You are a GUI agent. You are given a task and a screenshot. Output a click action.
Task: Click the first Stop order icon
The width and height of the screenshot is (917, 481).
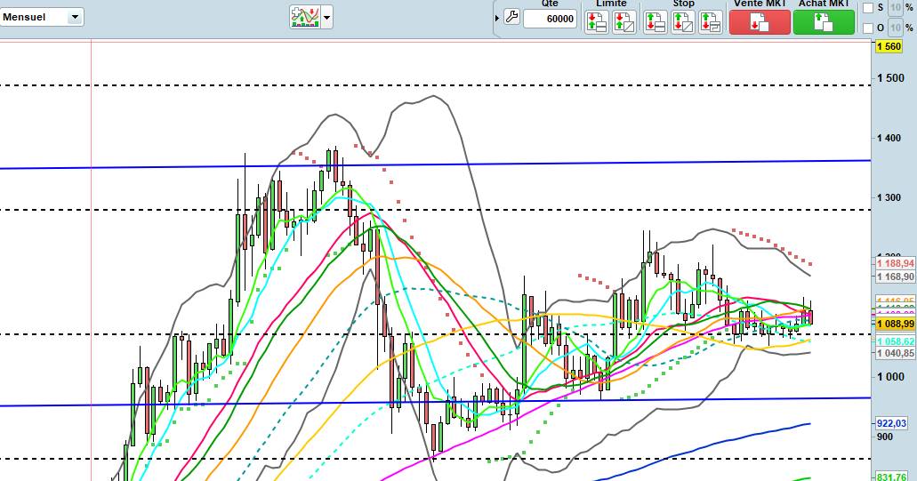coord(655,22)
